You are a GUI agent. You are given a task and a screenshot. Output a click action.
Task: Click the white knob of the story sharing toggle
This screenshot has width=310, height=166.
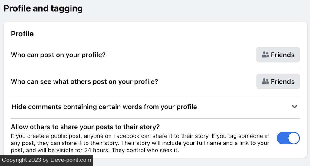(x=293, y=138)
